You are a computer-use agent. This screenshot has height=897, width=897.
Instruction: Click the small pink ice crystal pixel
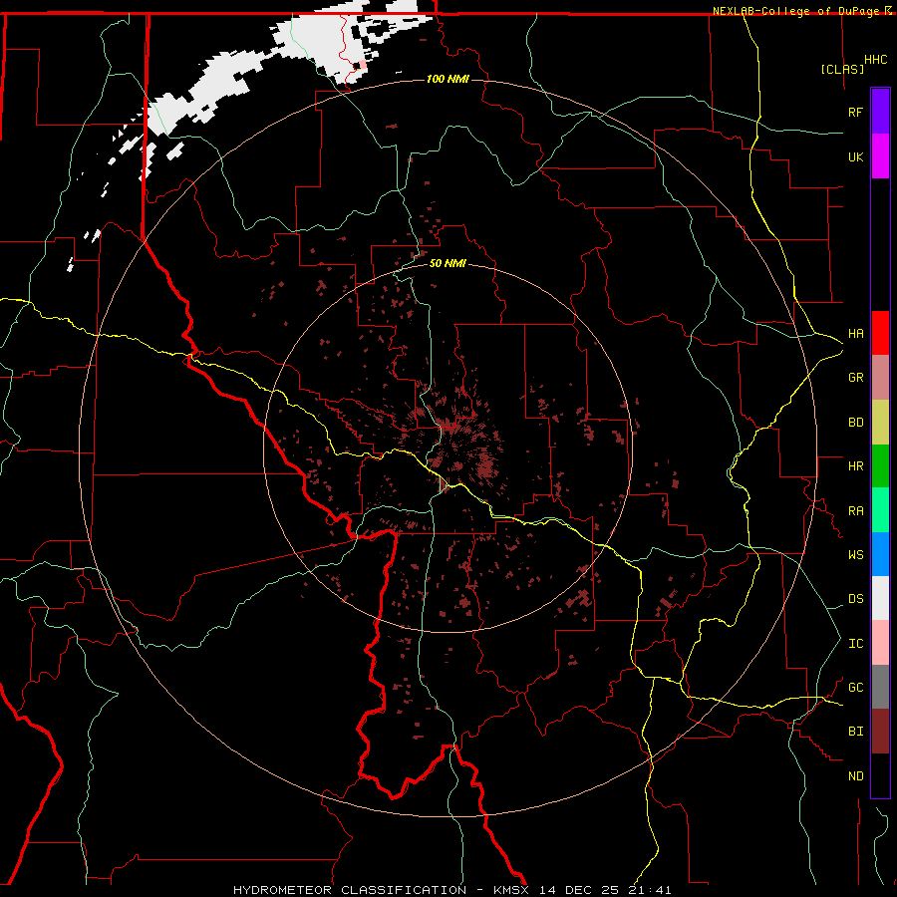363,64
